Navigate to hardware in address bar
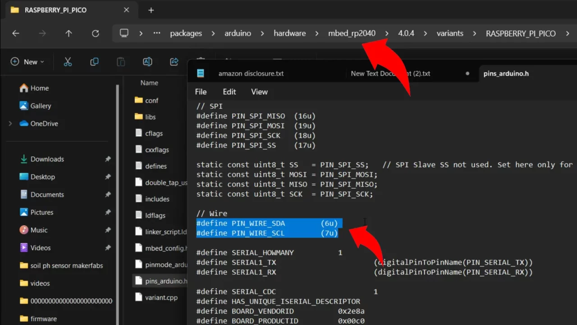Viewport: 577px width, 325px height. [x=289, y=33]
